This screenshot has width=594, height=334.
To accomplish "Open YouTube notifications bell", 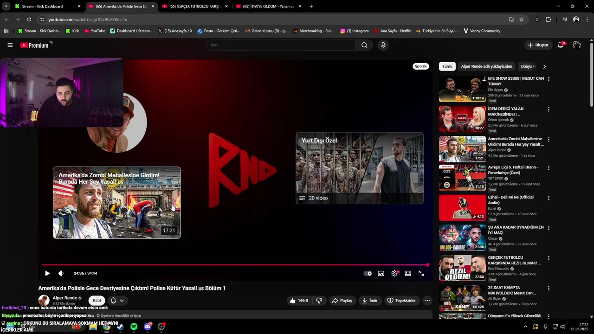I will point(561,45).
